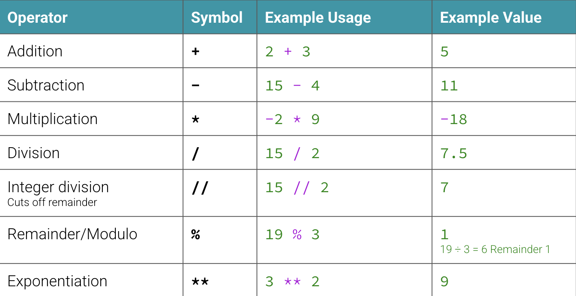Click the "19 ÷ 3 = 6 Remainder 1" note
The image size is (576, 296).
[495, 249]
